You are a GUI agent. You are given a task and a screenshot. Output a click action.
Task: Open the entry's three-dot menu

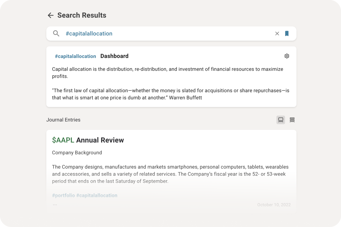pyautogui.click(x=55, y=205)
